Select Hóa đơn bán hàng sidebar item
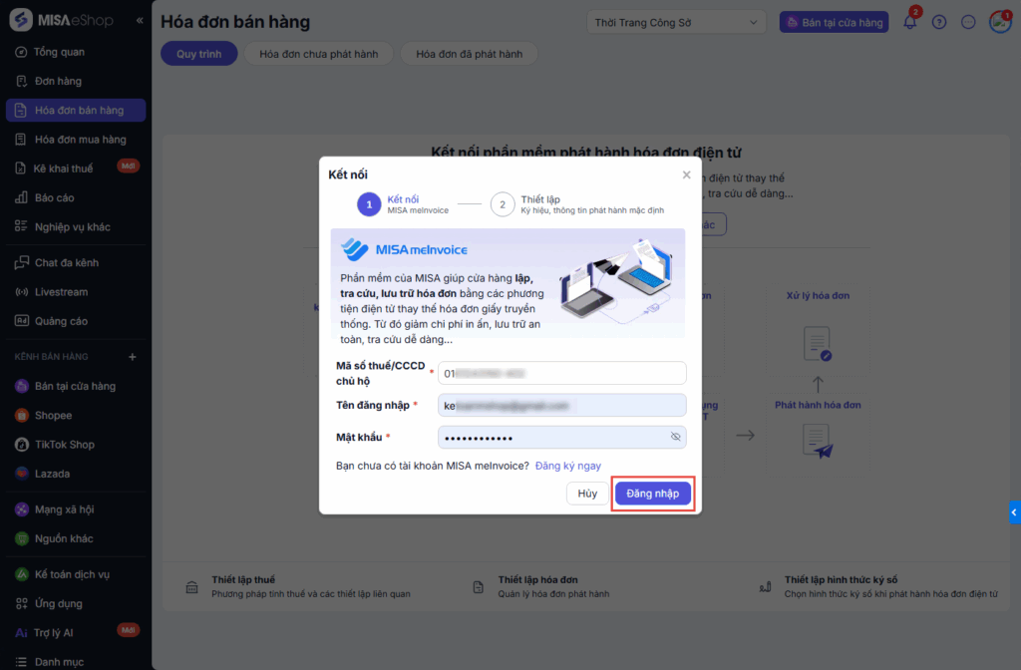 pyautogui.click(x=76, y=110)
